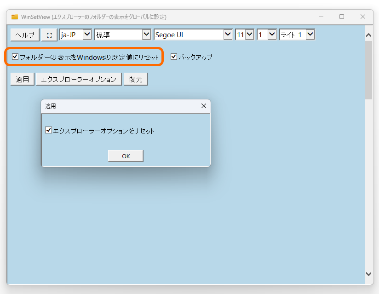Click the エクスプローラーオプション button
This screenshot has height=294, width=379.
pos(79,79)
